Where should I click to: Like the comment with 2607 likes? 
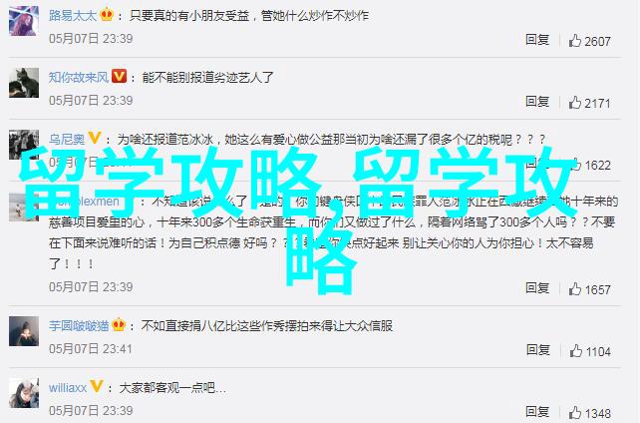click(574, 41)
